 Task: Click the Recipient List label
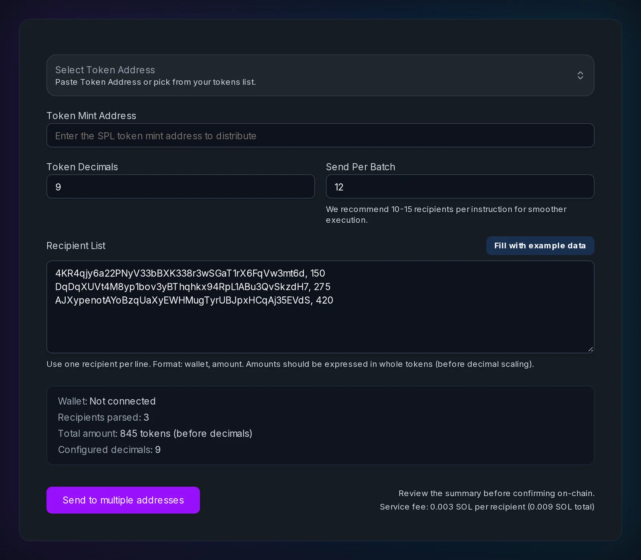[76, 246]
